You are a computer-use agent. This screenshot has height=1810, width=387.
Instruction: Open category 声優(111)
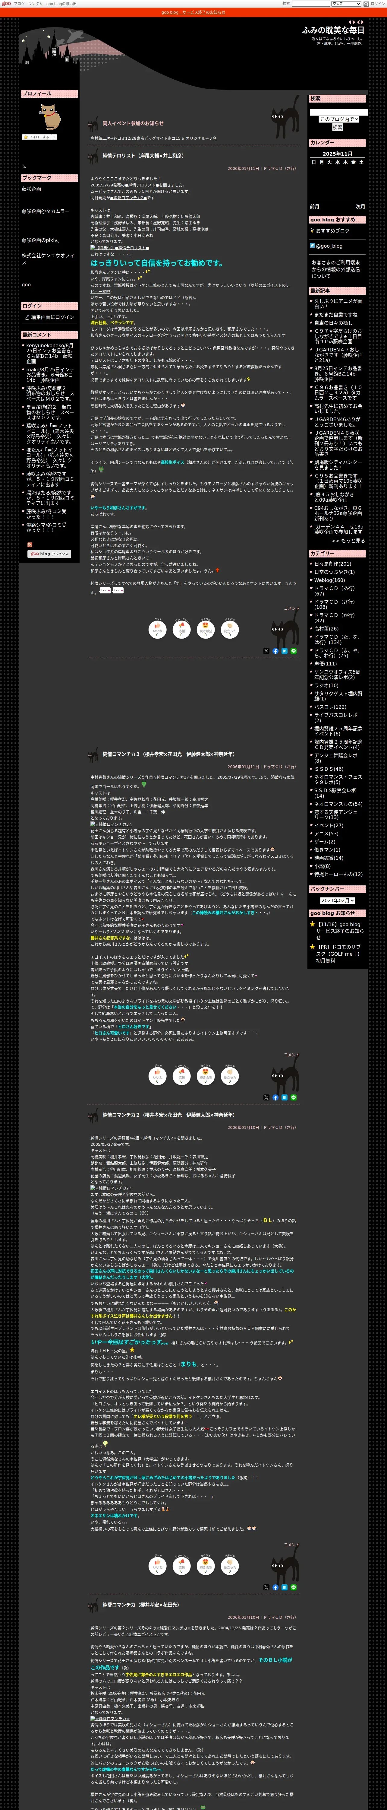[325, 663]
